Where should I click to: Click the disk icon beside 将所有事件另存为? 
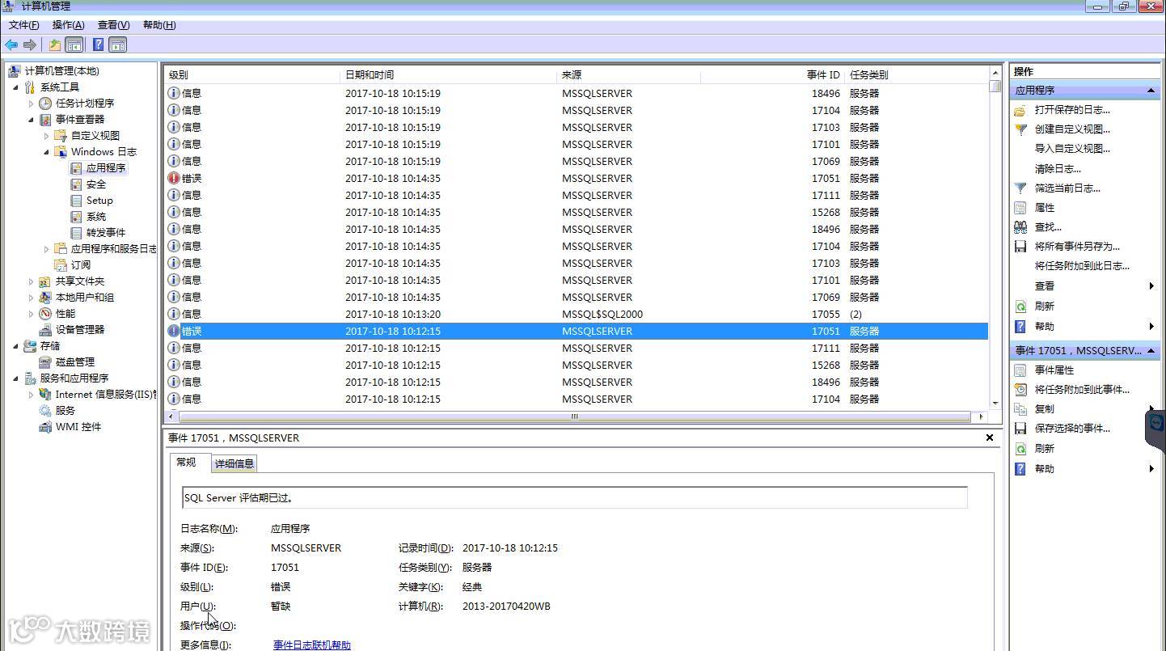coord(1020,247)
